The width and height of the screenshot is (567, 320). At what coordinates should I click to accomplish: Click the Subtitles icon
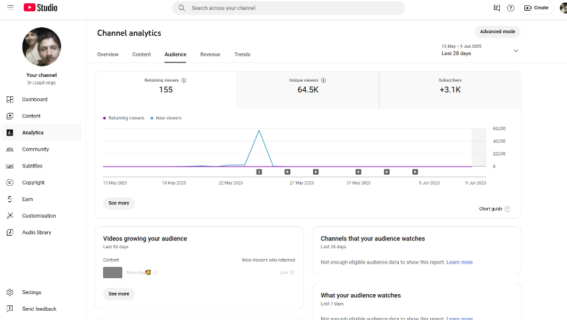(10, 166)
